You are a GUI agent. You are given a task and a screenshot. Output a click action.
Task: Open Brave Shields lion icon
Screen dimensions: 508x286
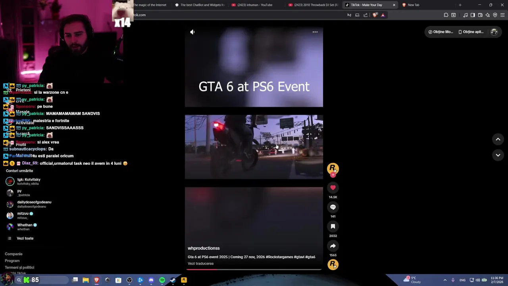click(x=375, y=15)
